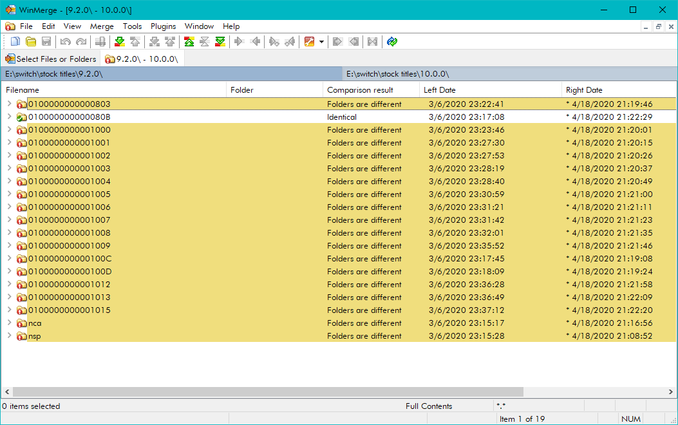Go to Next Difference green down arrow
Screen dimensions: 678x425
[120, 41]
